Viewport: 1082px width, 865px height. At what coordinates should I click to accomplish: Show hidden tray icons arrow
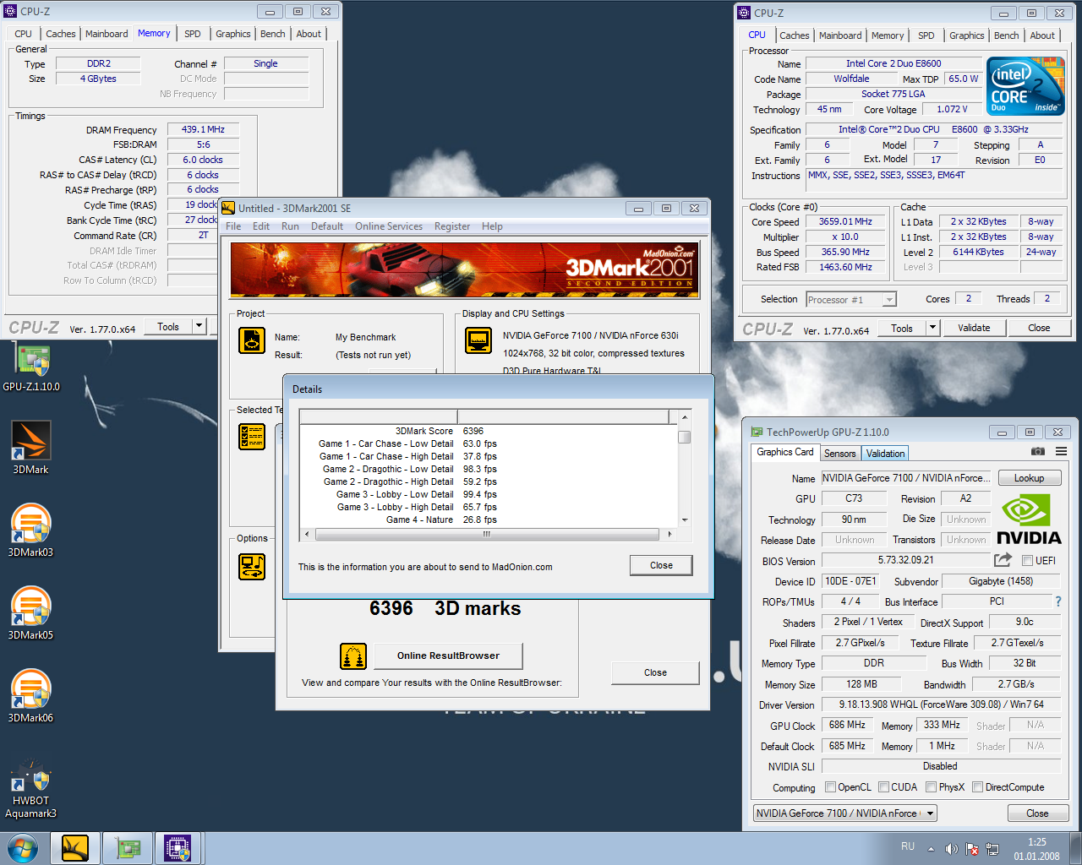coord(931,849)
